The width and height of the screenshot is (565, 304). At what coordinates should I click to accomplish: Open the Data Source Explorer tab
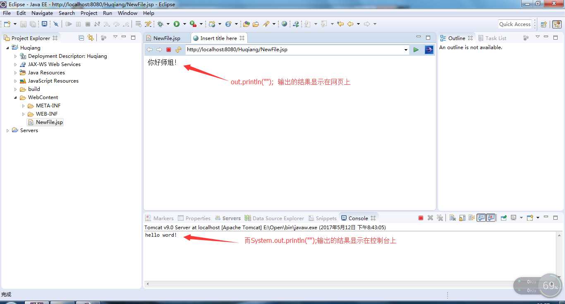click(x=274, y=218)
